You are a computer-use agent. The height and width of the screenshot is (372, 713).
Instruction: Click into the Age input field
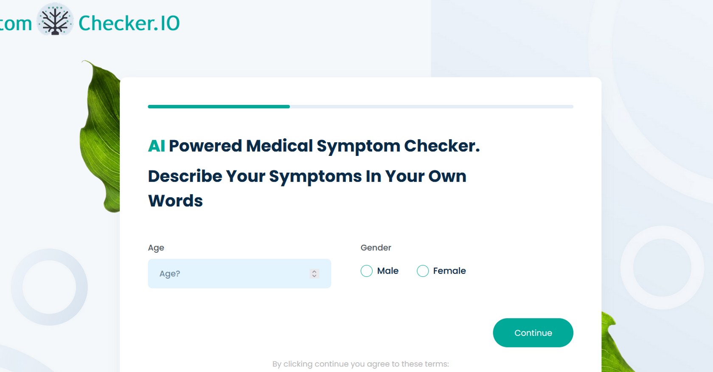[x=229, y=273]
